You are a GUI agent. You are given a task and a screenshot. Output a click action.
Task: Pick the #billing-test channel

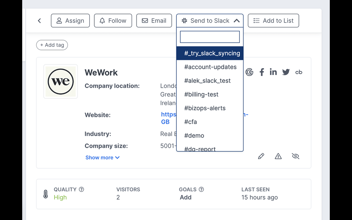pyautogui.click(x=210, y=94)
